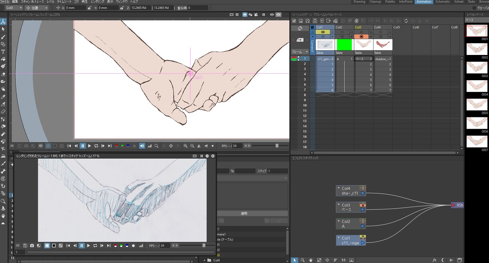This screenshot has height=263, width=489.
Task: Click Zoom Out icon in viewer bar
Action: tap(192, 146)
